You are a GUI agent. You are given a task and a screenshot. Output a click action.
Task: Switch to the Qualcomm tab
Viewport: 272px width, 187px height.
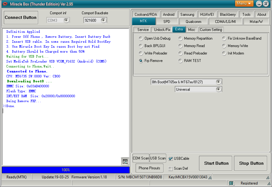[x=193, y=22]
